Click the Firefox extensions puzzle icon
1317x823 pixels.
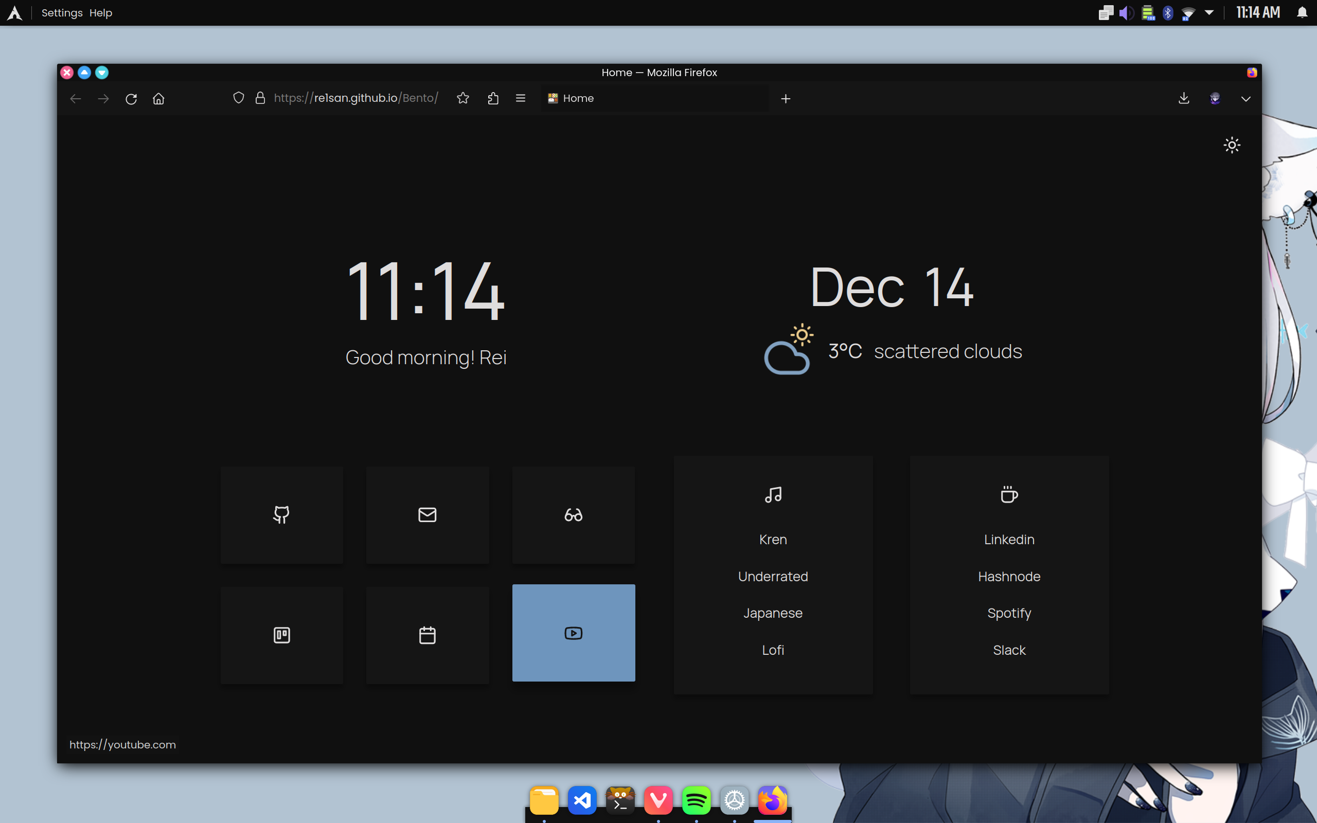click(493, 99)
